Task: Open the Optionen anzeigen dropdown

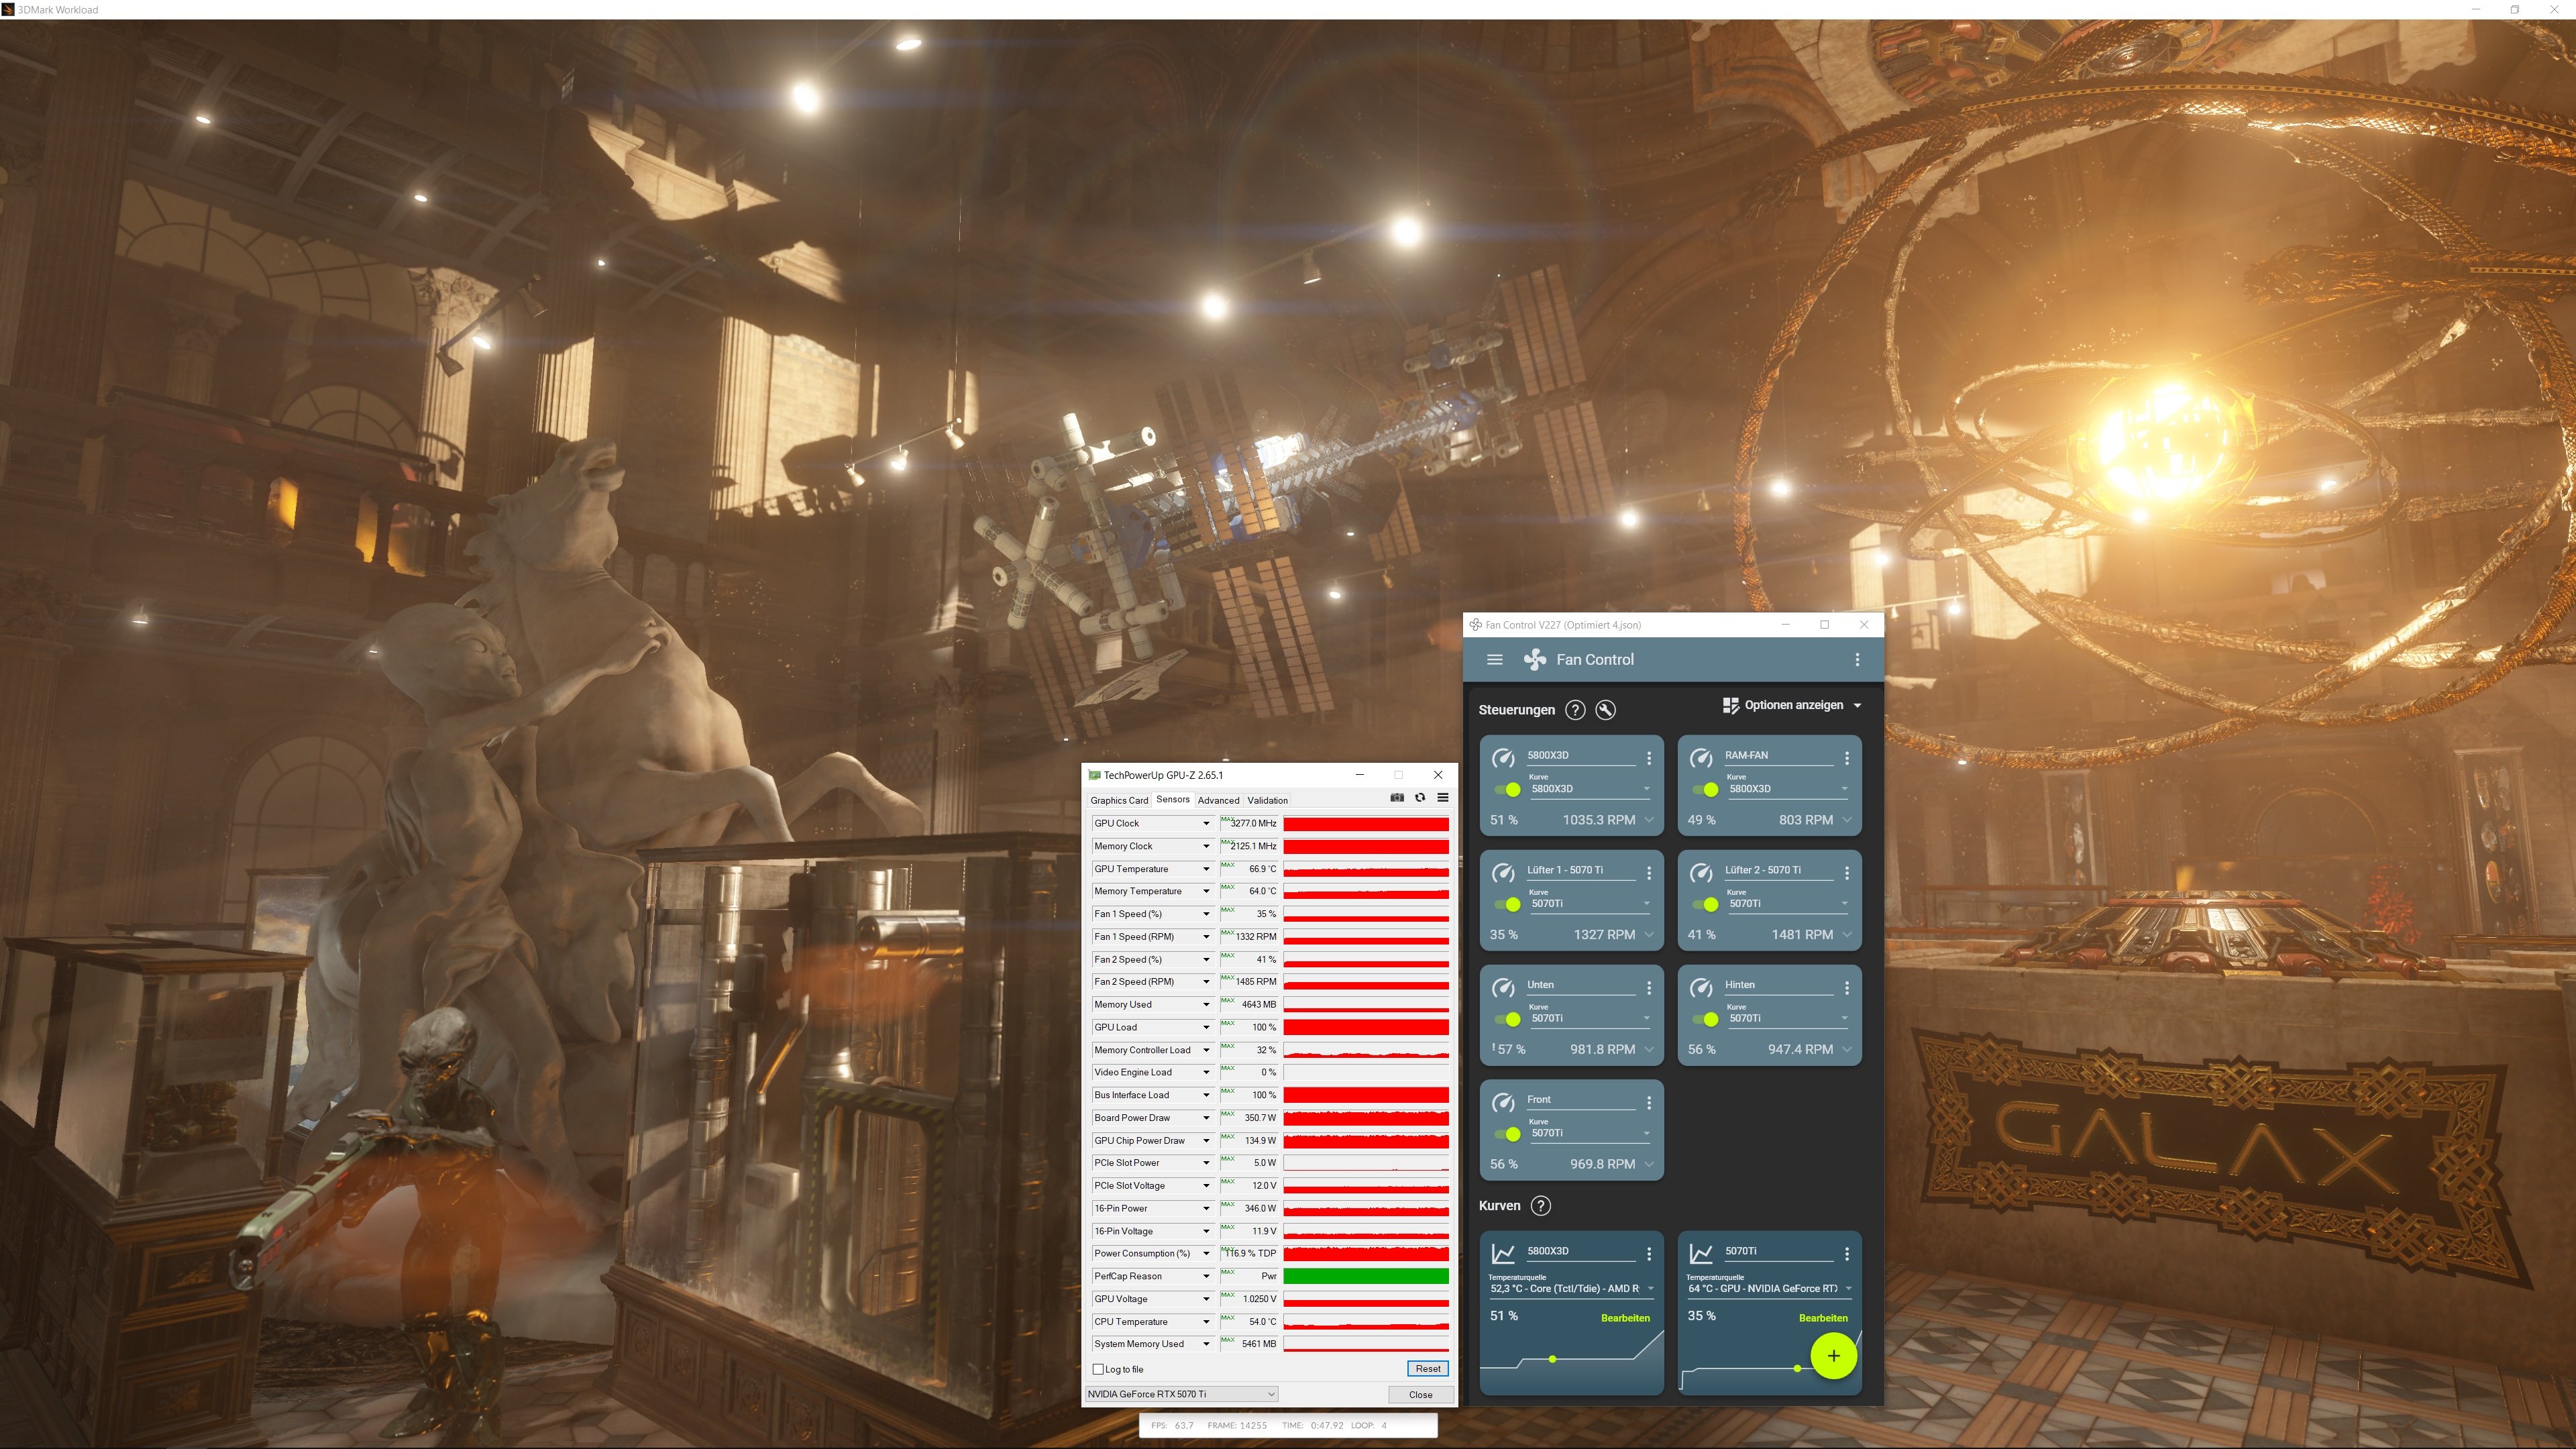Action: [1792, 706]
